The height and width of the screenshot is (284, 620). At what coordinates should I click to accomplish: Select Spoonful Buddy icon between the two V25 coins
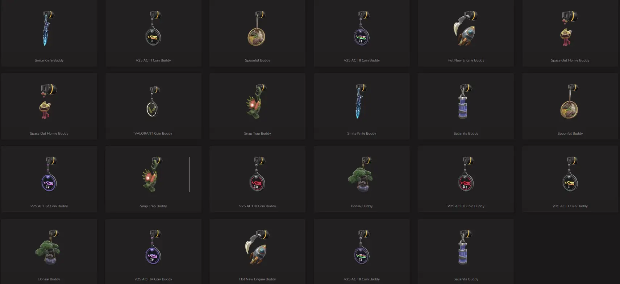[x=257, y=29]
